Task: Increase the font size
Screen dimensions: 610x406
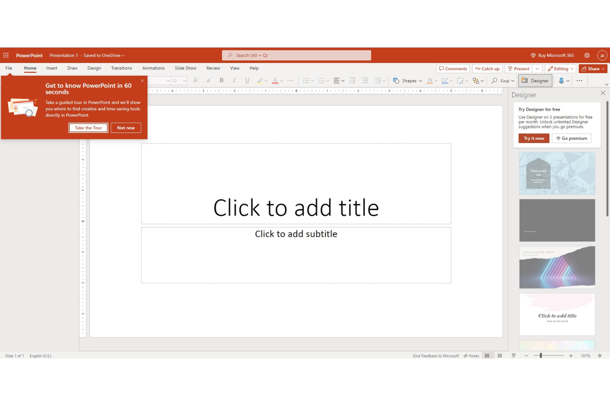Action: tap(196, 81)
